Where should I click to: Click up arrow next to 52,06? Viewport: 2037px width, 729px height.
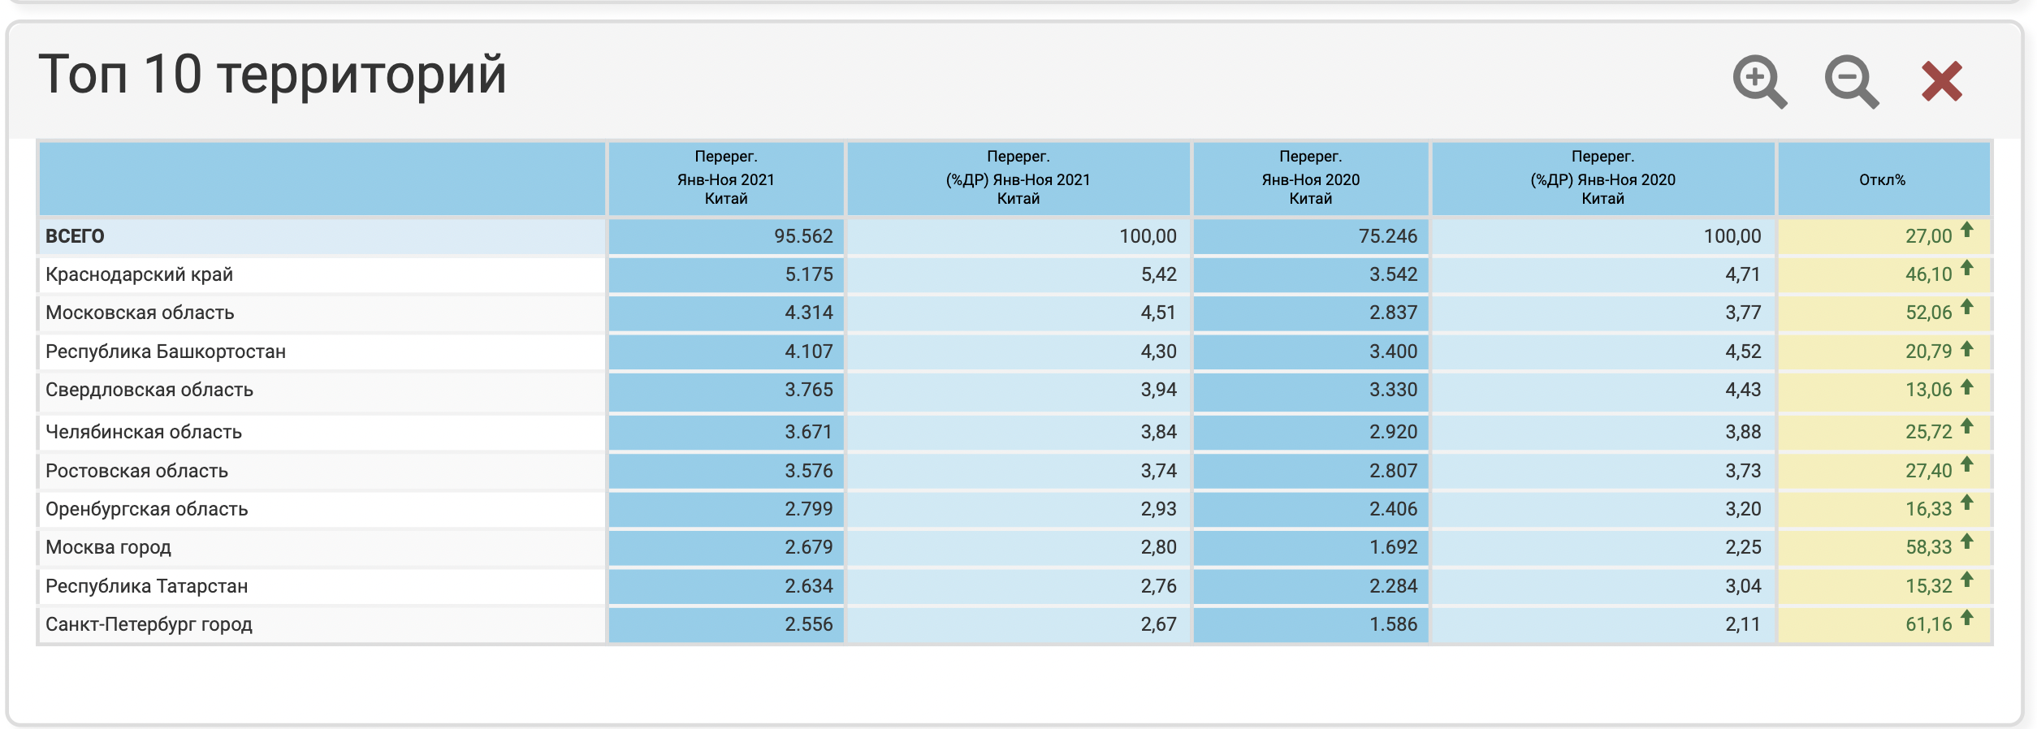coord(1967,306)
